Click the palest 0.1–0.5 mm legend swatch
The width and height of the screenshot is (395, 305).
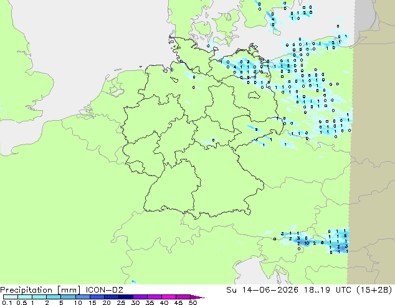tap(11, 297)
